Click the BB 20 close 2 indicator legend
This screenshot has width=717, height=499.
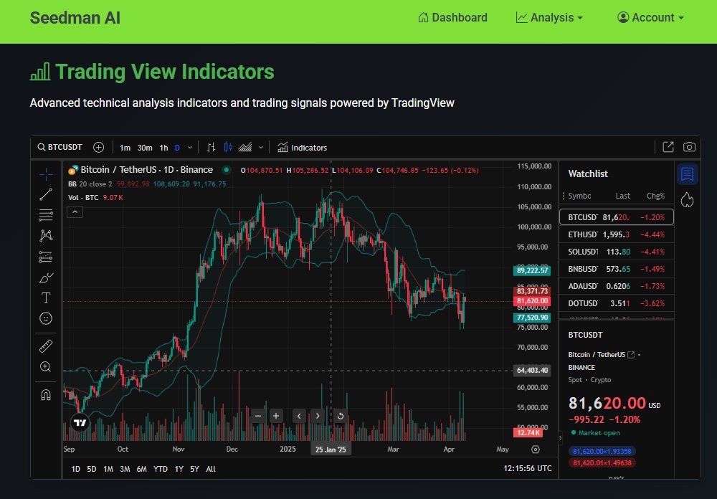click(90, 184)
